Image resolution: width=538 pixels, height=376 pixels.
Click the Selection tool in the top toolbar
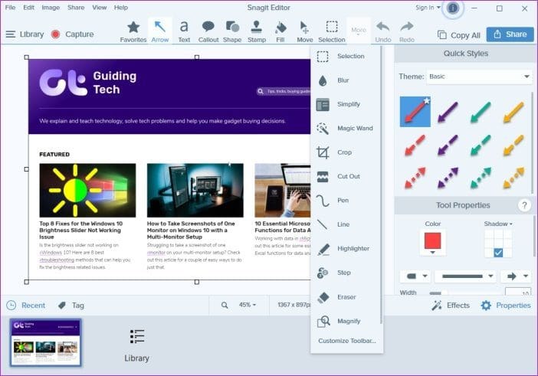pos(331,31)
